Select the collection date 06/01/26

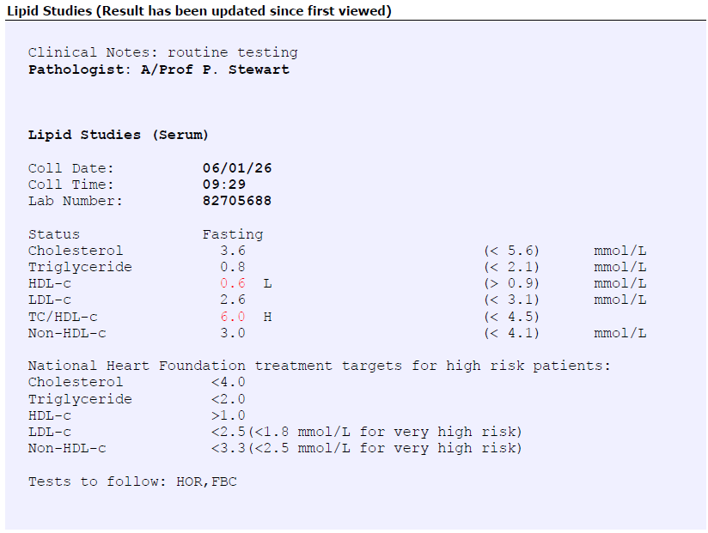(x=237, y=168)
